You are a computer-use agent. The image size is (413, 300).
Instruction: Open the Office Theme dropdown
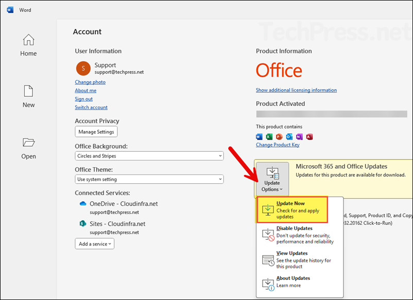[x=149, y=179]
